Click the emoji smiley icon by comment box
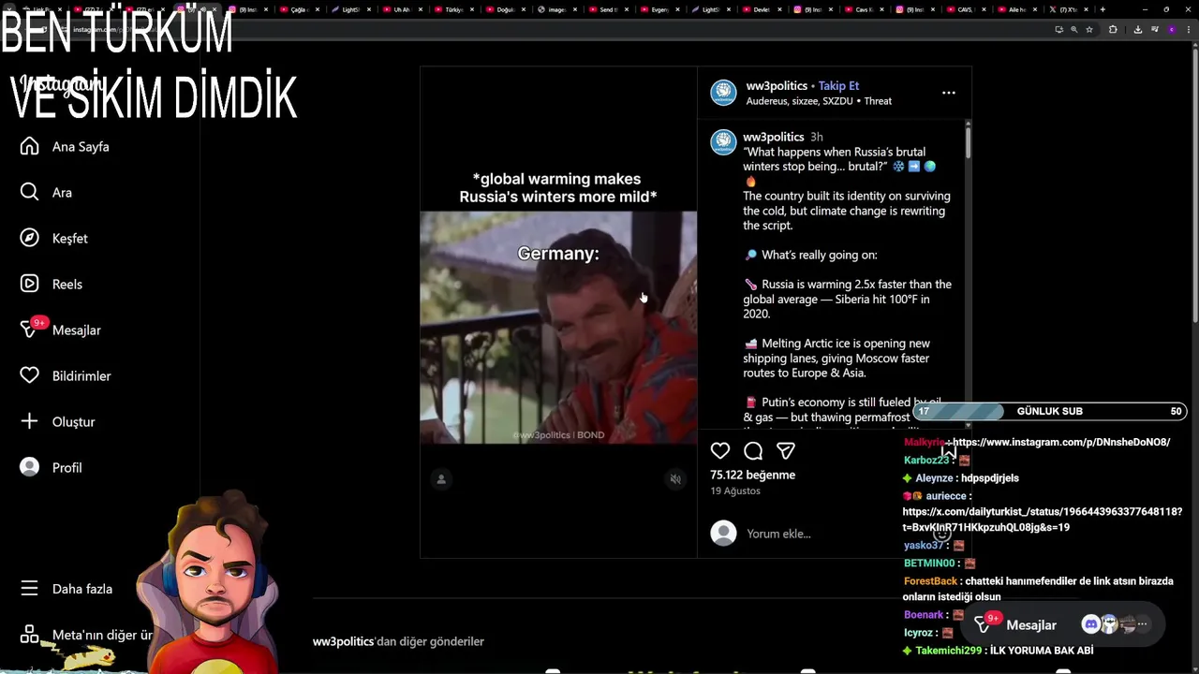This screenshot has height=674, width=1199. coord(943,534)
